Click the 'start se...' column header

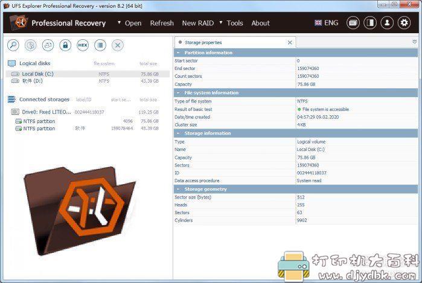click(121, 100)
